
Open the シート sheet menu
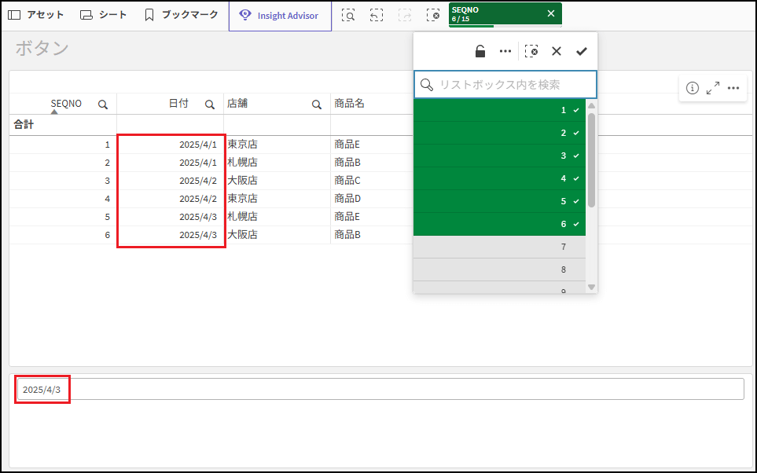click(103, 15)
